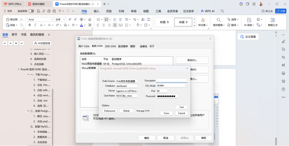Viewport: 289px width, 146px height.
Task: Click the Test button in the PostgreSQL setup
Action: tap(182, 107)
